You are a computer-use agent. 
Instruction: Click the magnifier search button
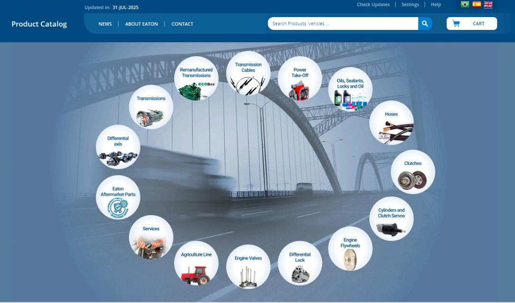point(425,24)
